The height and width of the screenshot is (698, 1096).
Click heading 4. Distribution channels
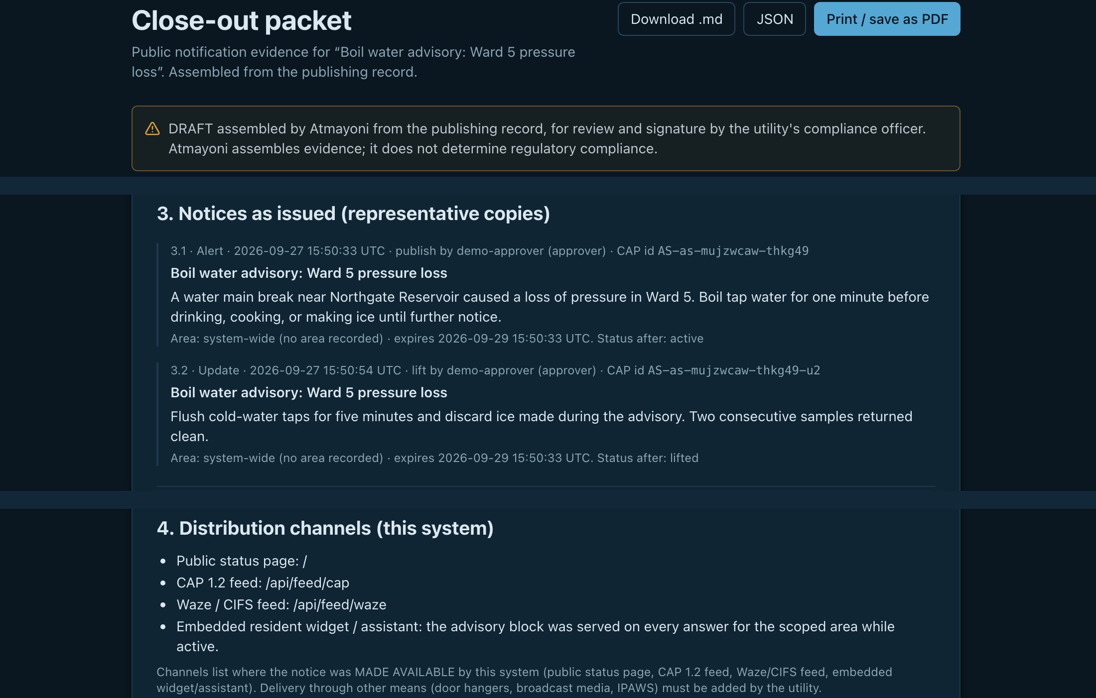(x=325, y=528)
